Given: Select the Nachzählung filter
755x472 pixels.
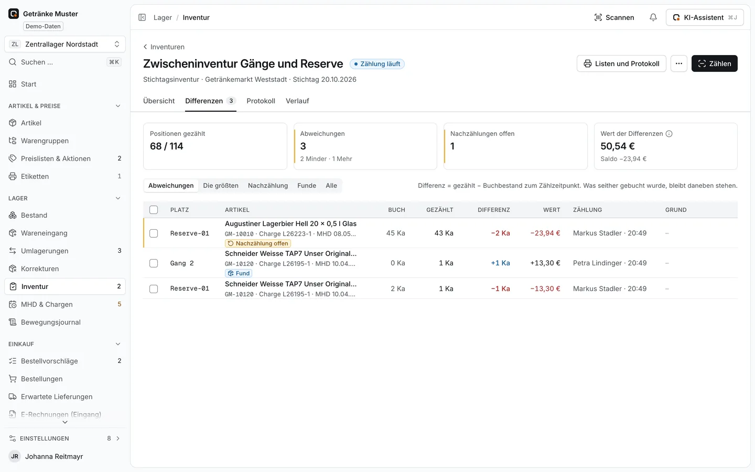Looking at the screenshot, I should [268, 186].
